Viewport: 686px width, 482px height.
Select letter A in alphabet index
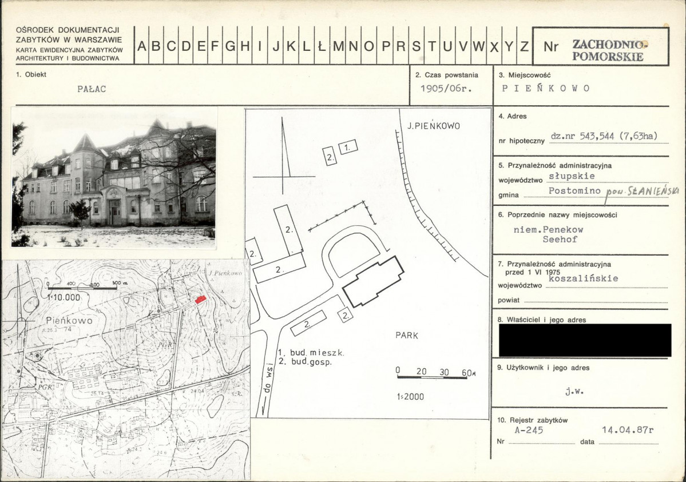coord(142,46)
